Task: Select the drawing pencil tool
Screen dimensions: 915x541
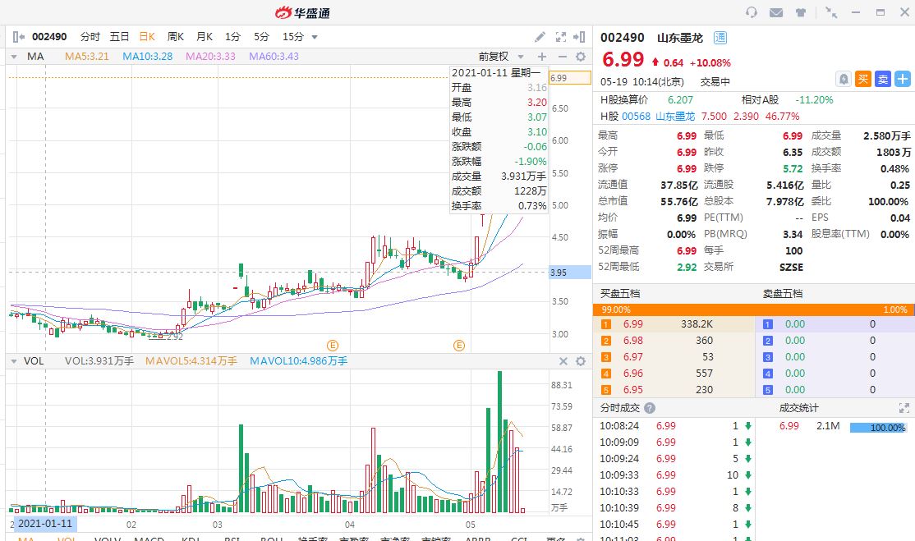Action: pos(540,37)
